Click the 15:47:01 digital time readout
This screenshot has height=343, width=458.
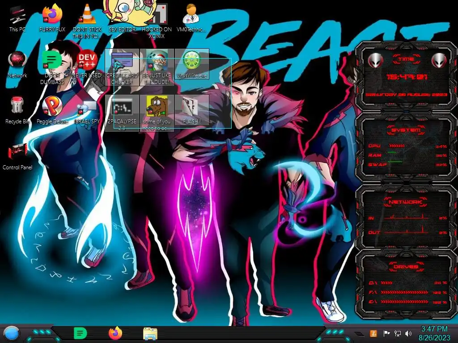tap(407, 77)
